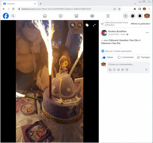
Task: Open the Pâtisserie Chez Elle page link
Action: pos(111,43)
